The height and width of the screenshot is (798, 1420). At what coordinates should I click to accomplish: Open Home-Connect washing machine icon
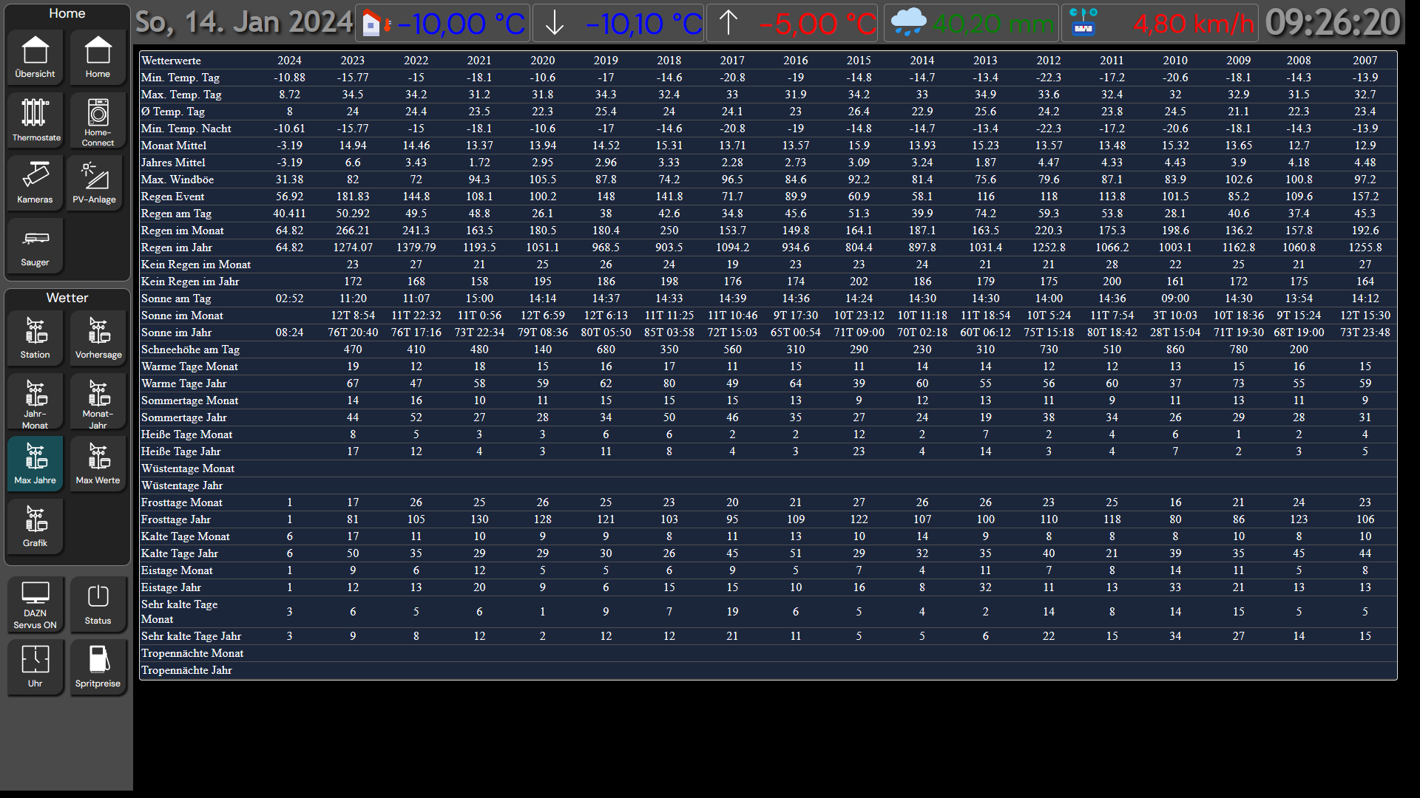pyautogui.click(x=98, y=120)
